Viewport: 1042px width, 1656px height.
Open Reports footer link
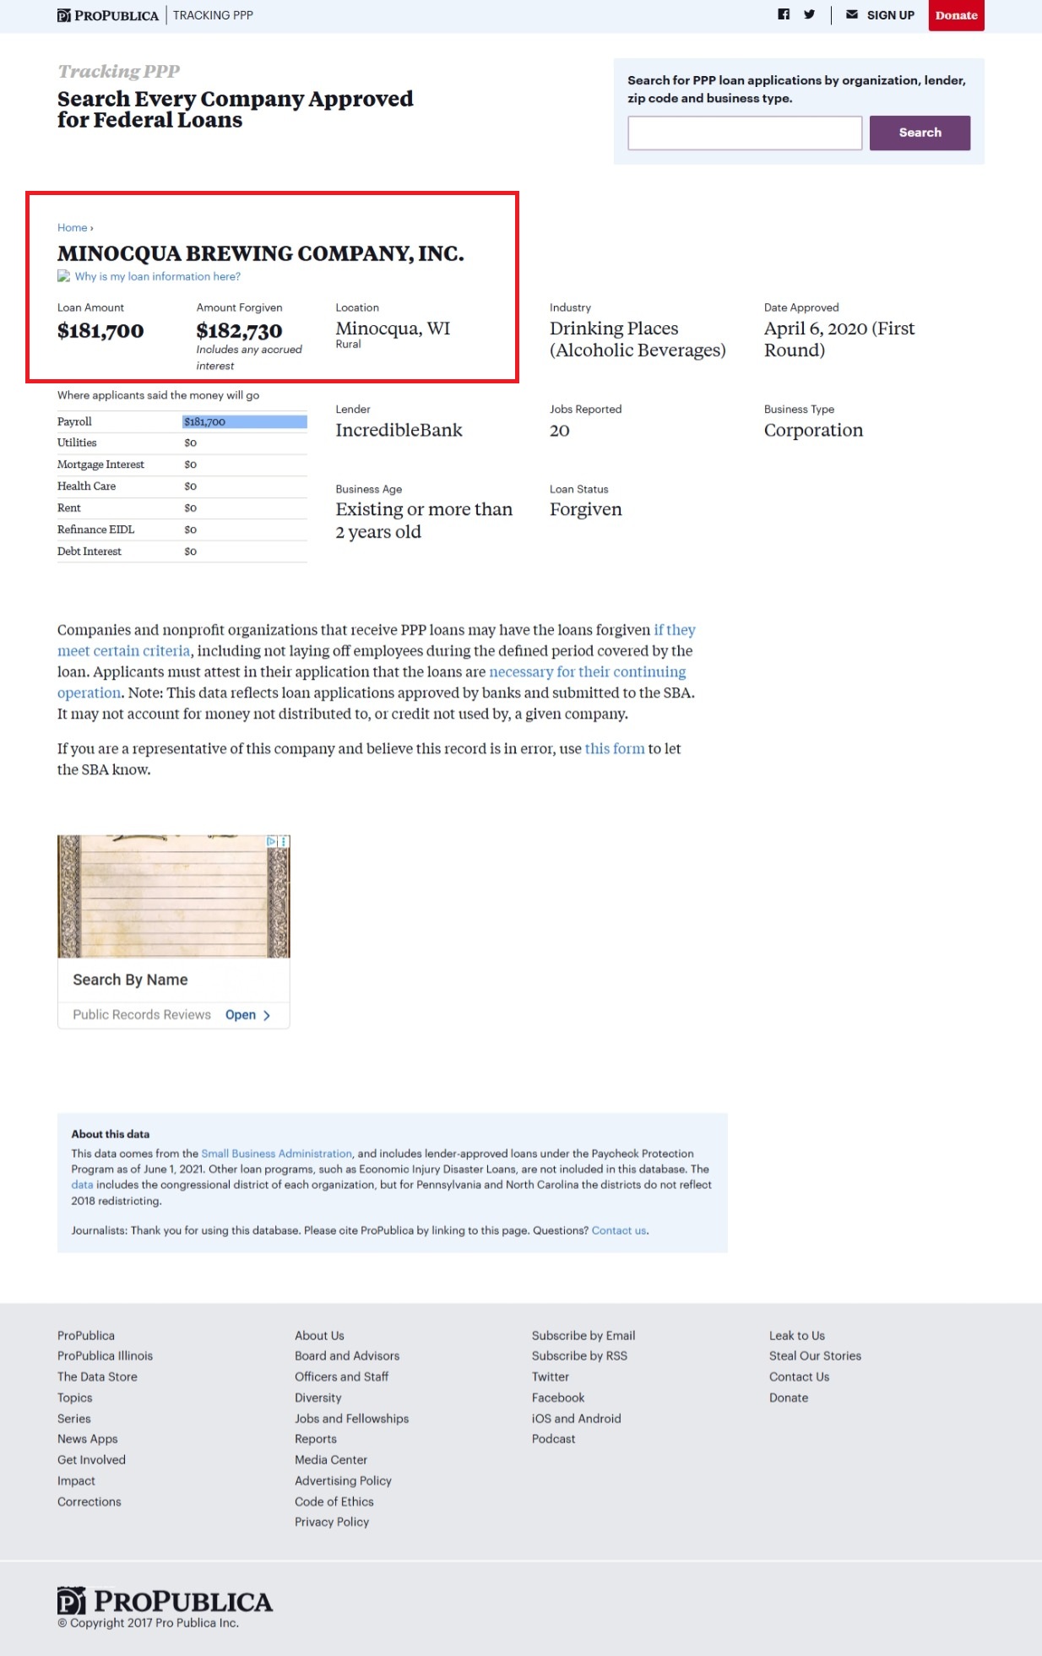pos(316,1439)
